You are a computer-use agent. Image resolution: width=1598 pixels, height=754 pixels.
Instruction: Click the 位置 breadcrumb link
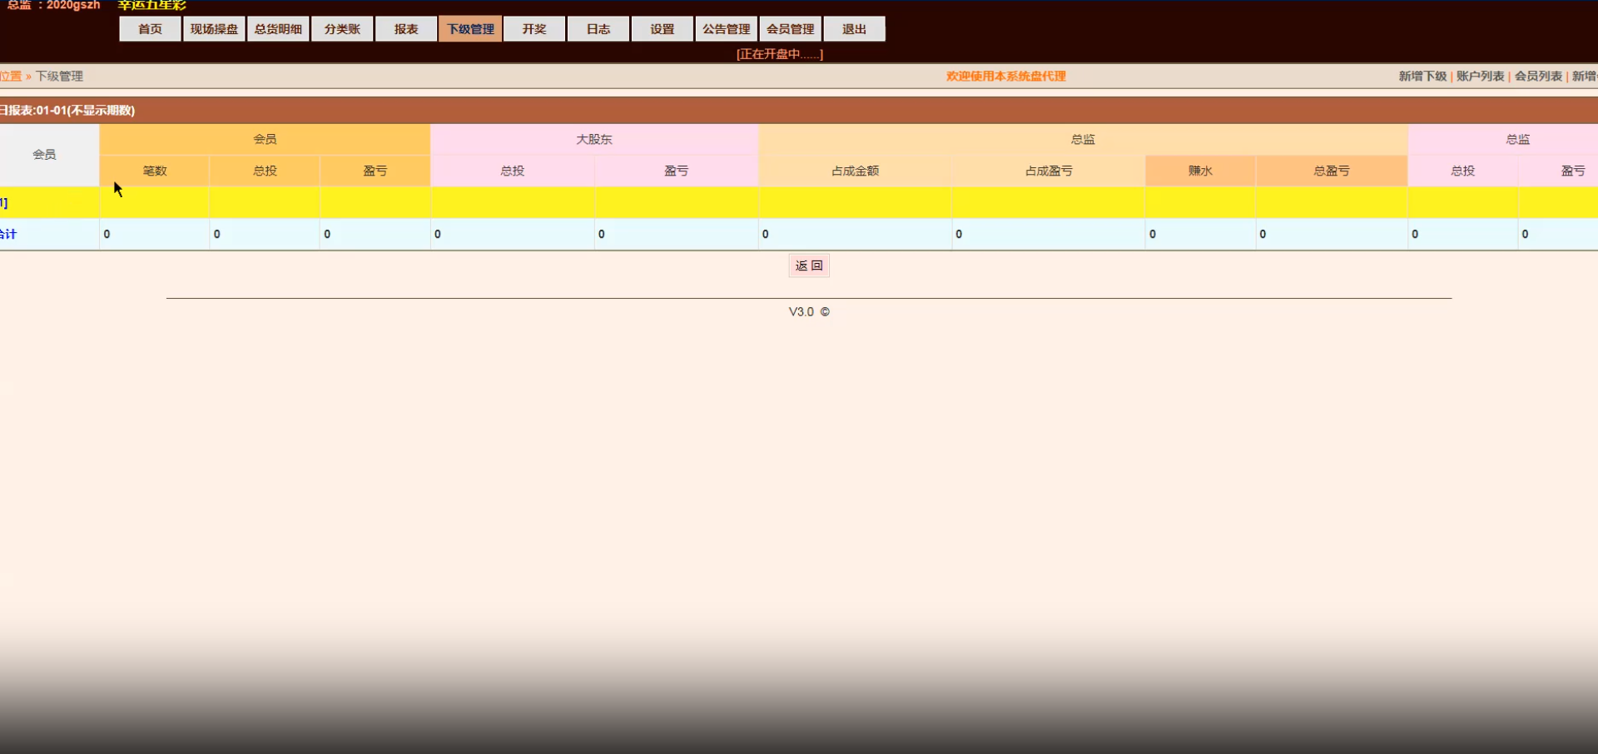pyautogui.click(x=11, y=76)
